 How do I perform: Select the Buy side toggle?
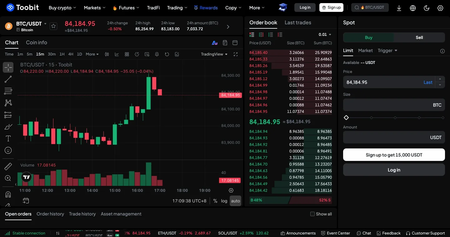[368, 37]
